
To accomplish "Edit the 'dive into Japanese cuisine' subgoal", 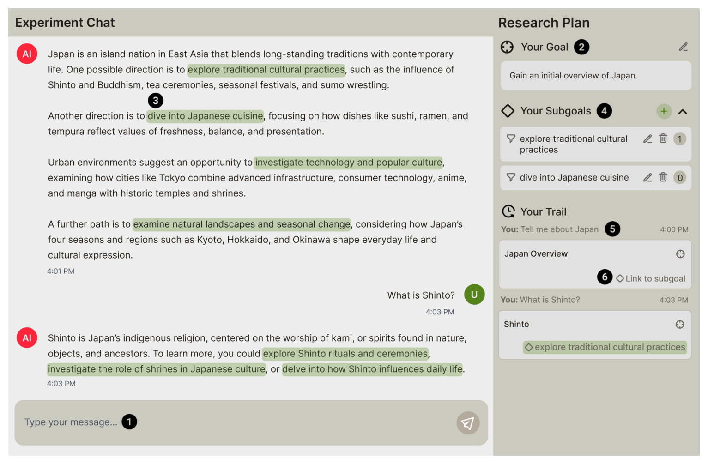I will point(647,178).
